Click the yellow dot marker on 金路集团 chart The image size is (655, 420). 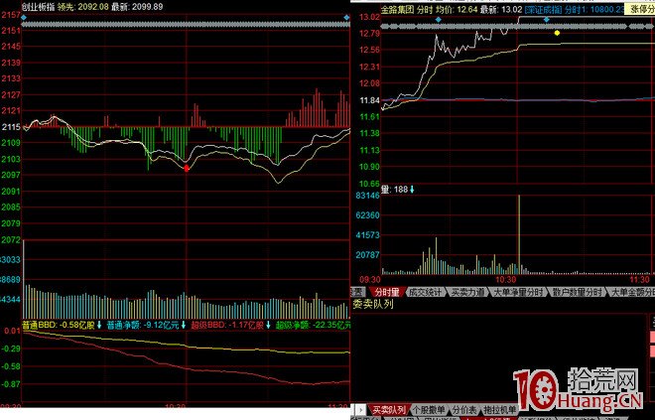[x=557, y=33]
